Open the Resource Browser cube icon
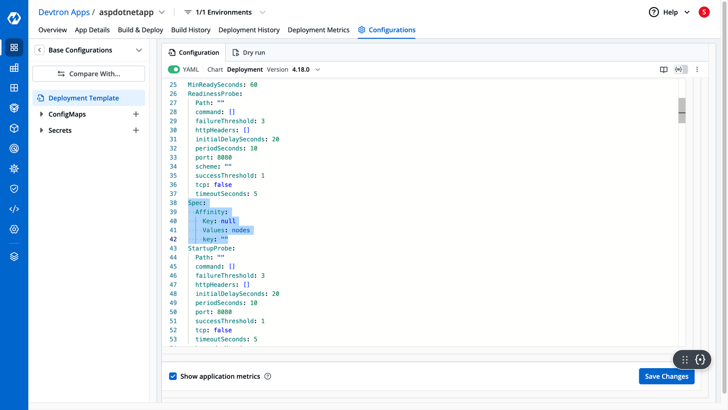The height and width of the screenshot is (410, 728). pyautogui.click(x=14, y=128)
